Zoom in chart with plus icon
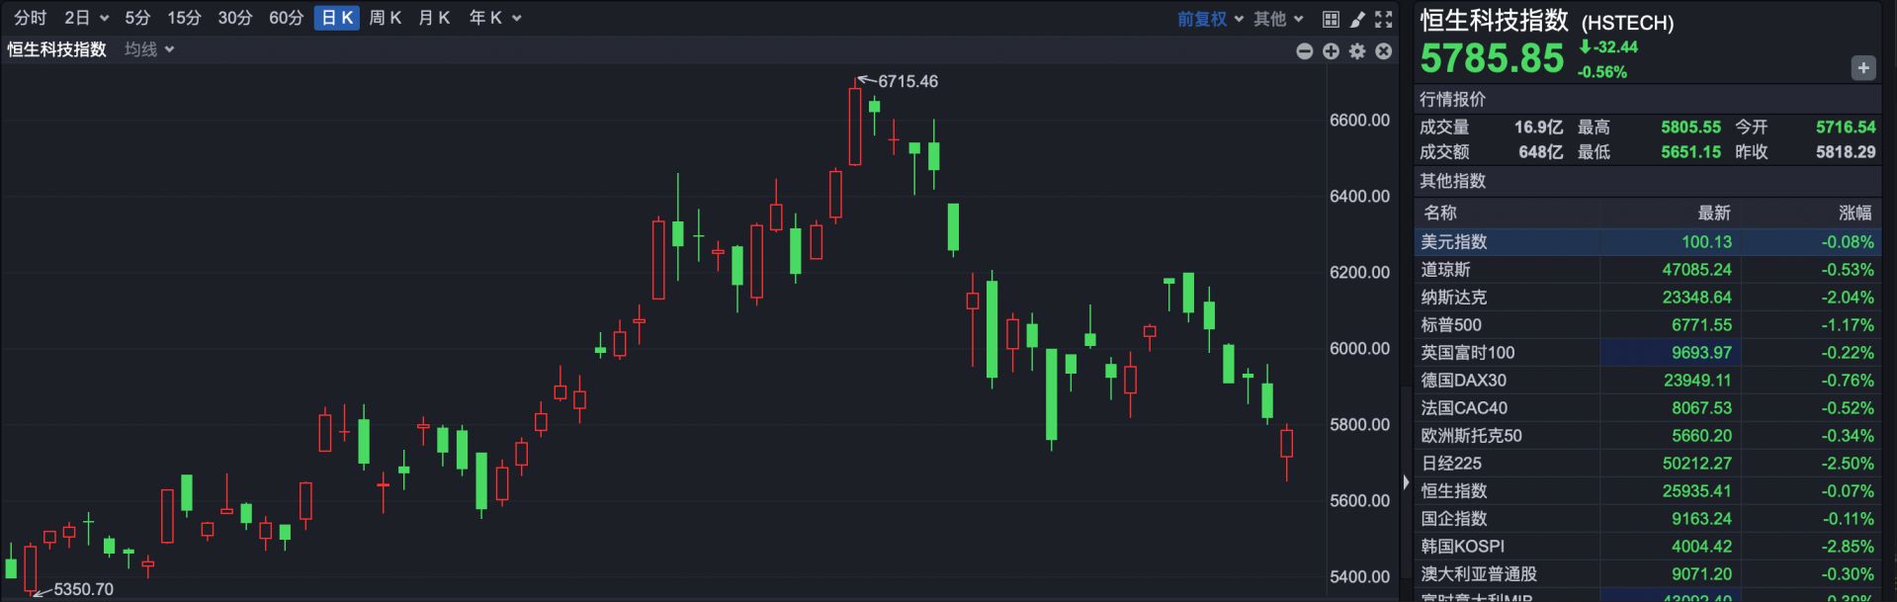 [1331, 51]
